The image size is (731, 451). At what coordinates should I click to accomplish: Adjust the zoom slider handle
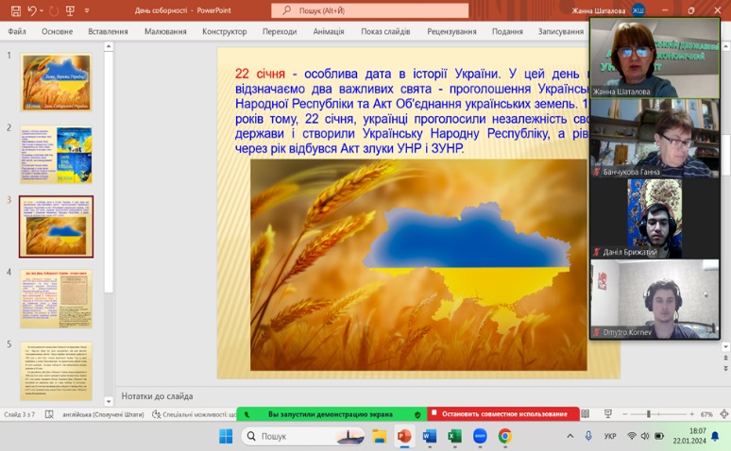tap(648, 414)
